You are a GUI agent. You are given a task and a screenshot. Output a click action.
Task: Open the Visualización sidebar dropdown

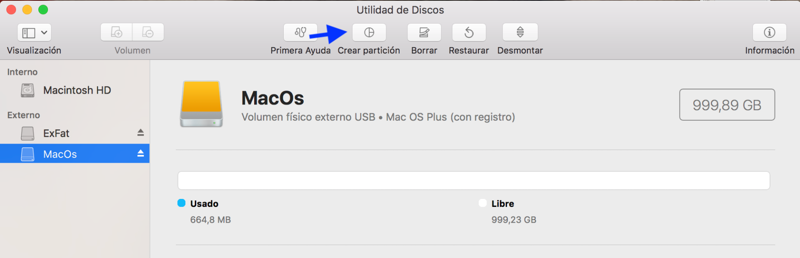coord(34,32)
